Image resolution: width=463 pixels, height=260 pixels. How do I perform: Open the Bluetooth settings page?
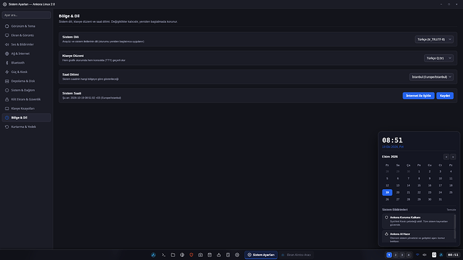point(26,63)
